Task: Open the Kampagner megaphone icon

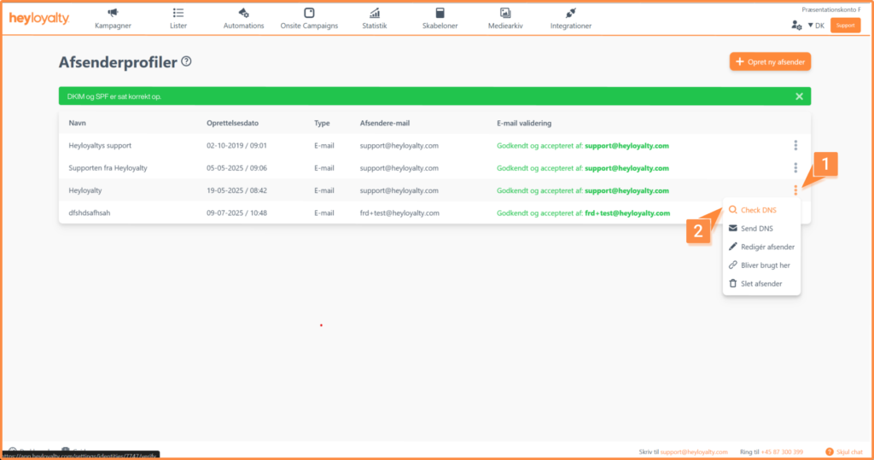Action: [113, 14]
